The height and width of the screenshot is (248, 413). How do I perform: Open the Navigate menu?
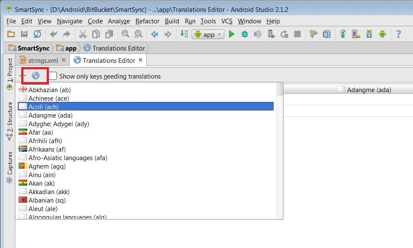coord(70,21)
